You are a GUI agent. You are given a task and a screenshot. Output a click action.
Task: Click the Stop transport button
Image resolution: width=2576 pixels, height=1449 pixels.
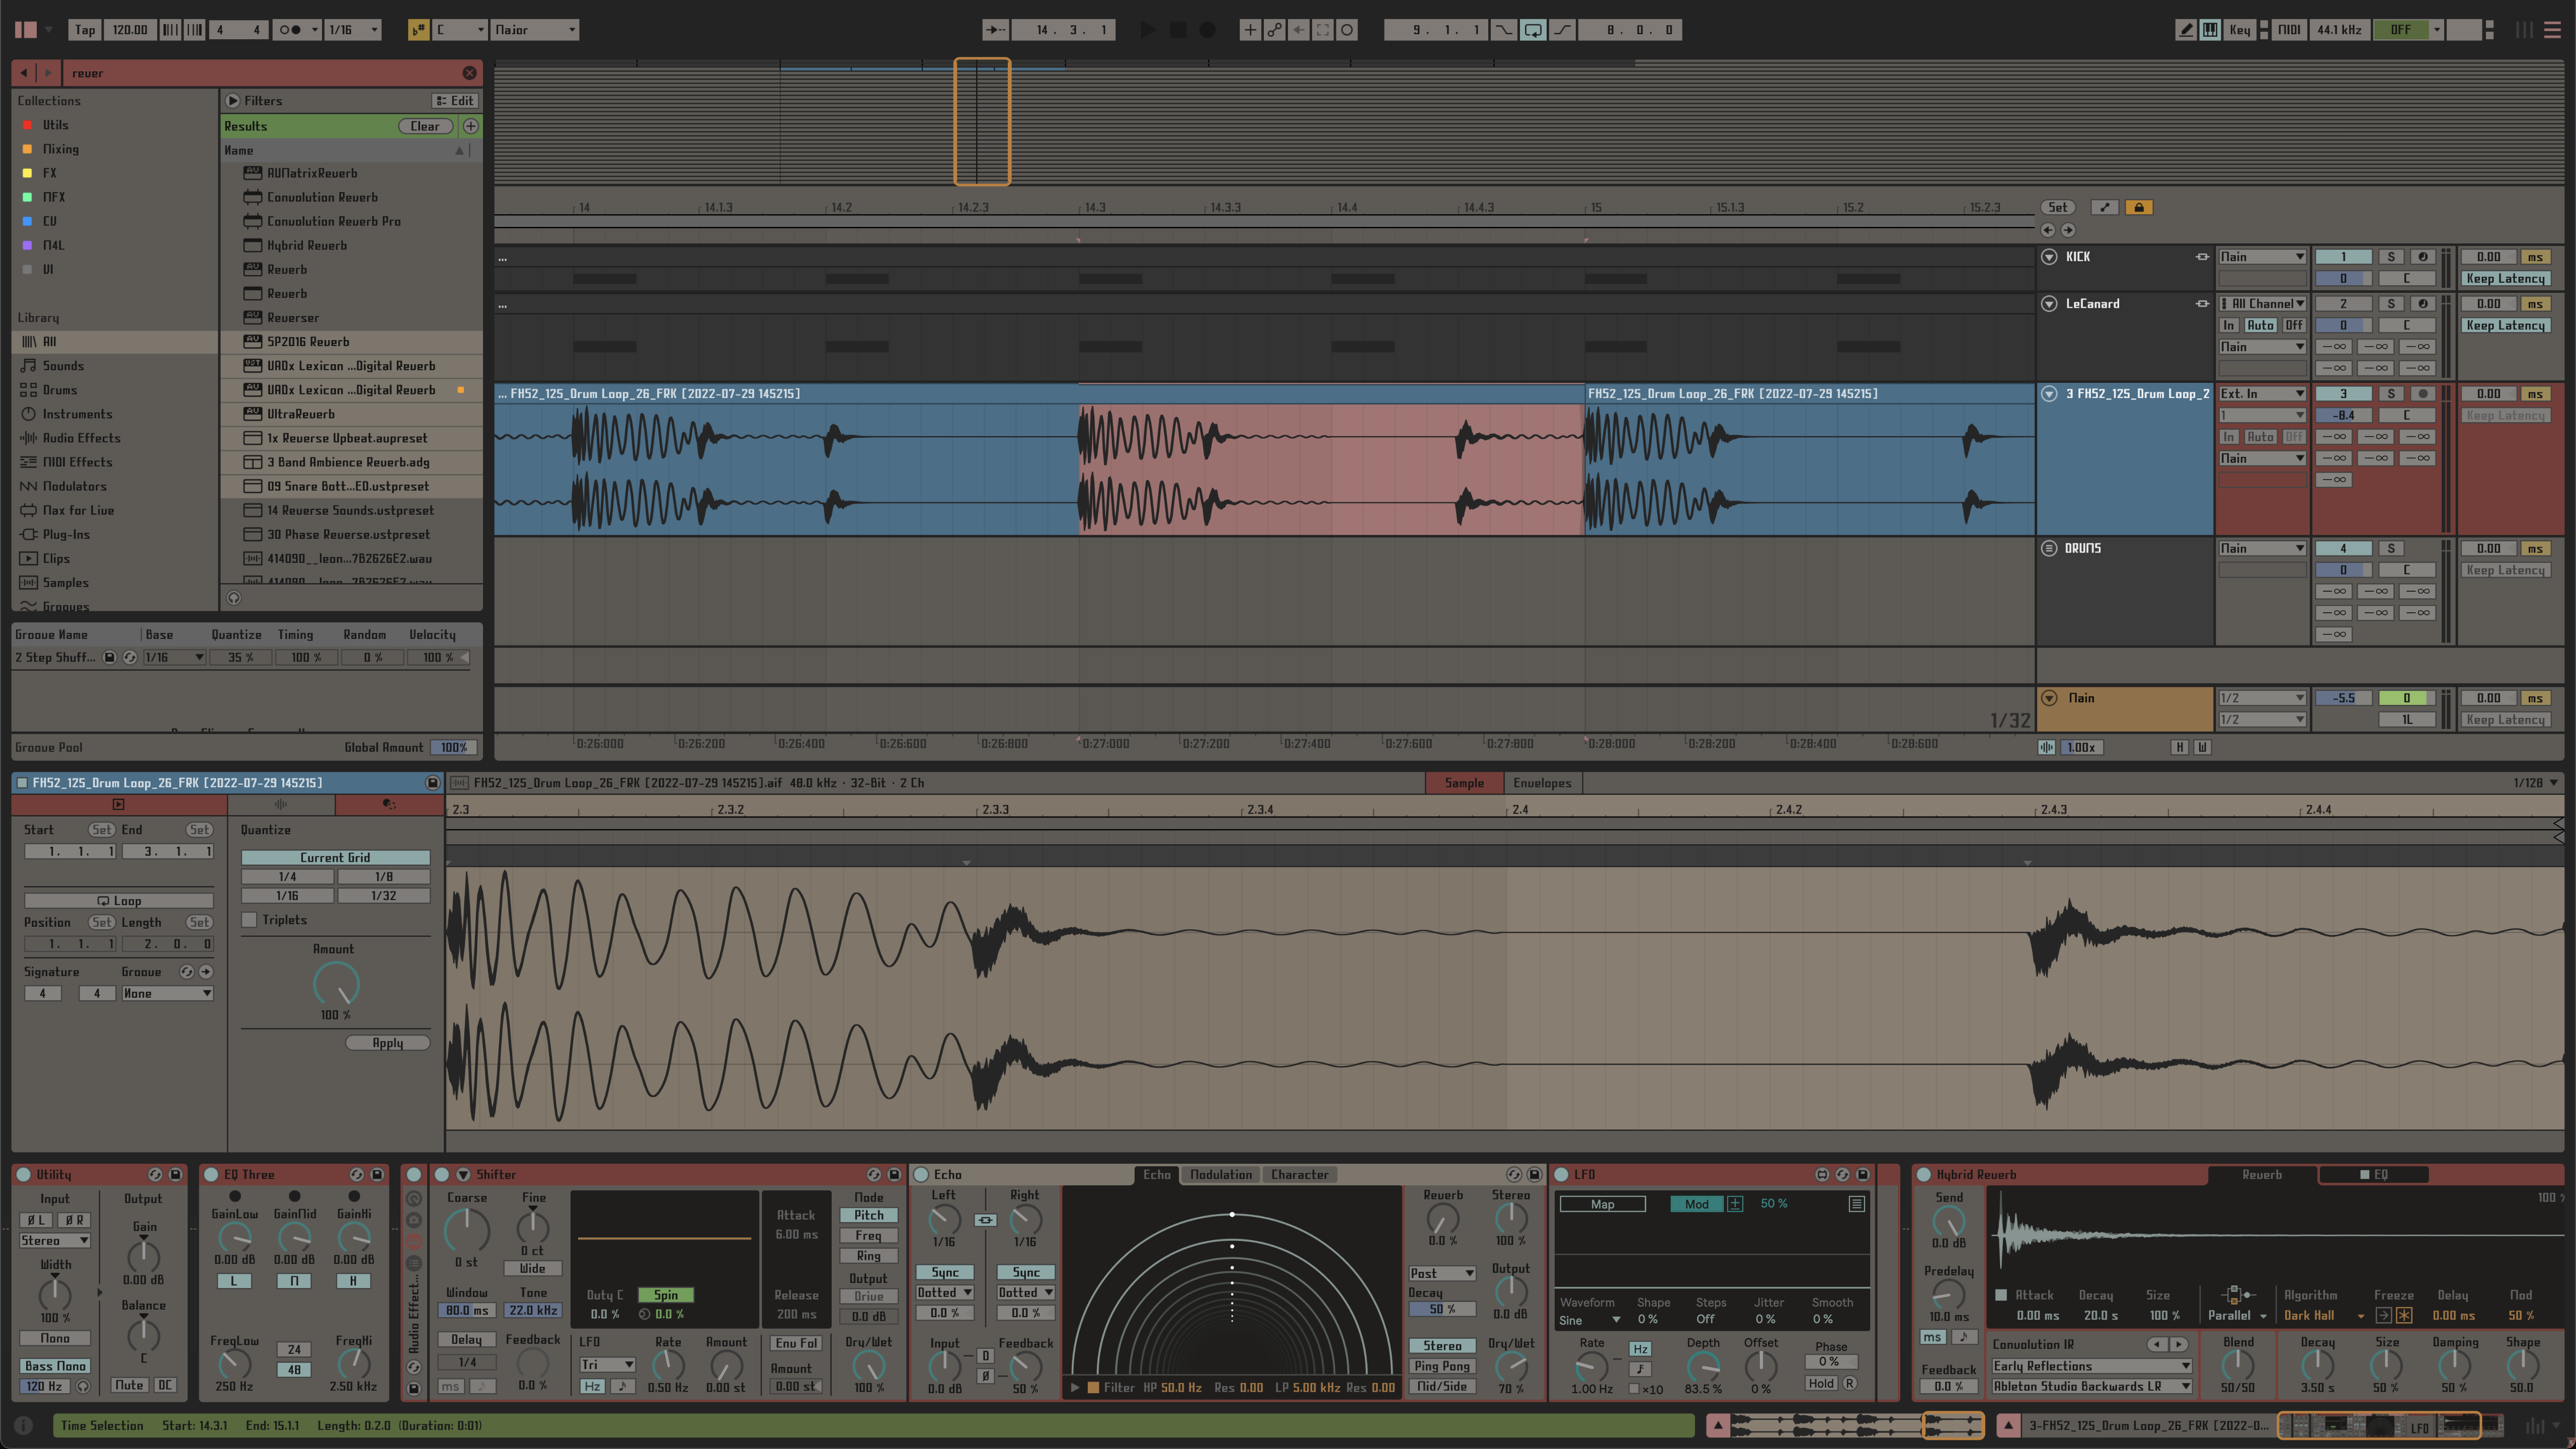(x=1178, y=30)
